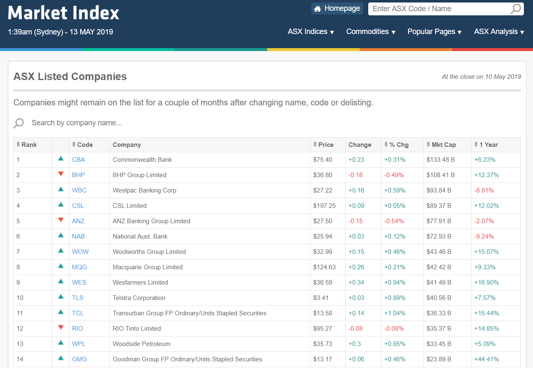Open the WOW stock code link
The width and height of the screenshot is (533, 368).
(x=81, y=252)
